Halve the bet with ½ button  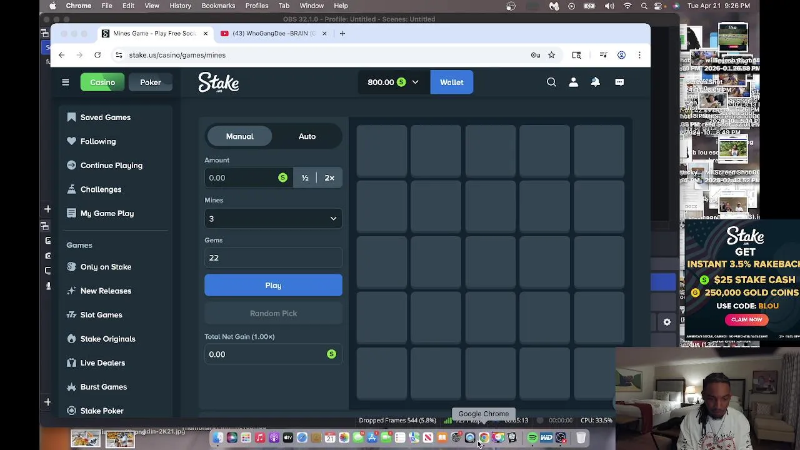(305, 177)
